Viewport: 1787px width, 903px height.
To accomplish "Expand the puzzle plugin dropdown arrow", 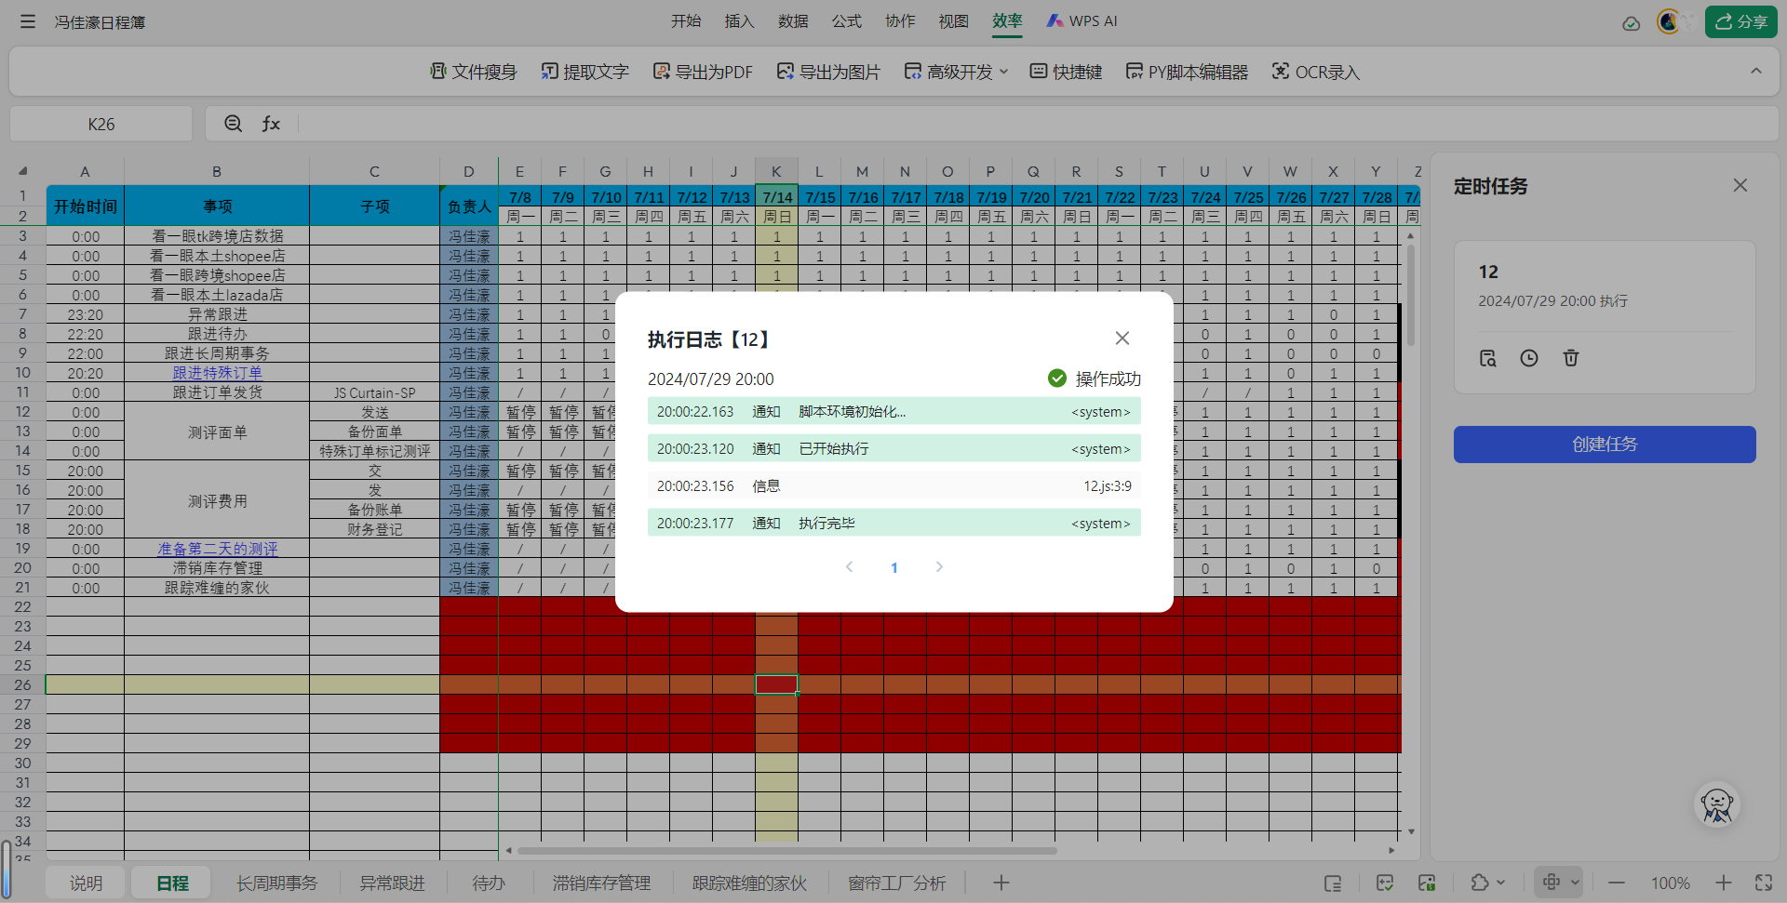I will tap(1500, 883).
